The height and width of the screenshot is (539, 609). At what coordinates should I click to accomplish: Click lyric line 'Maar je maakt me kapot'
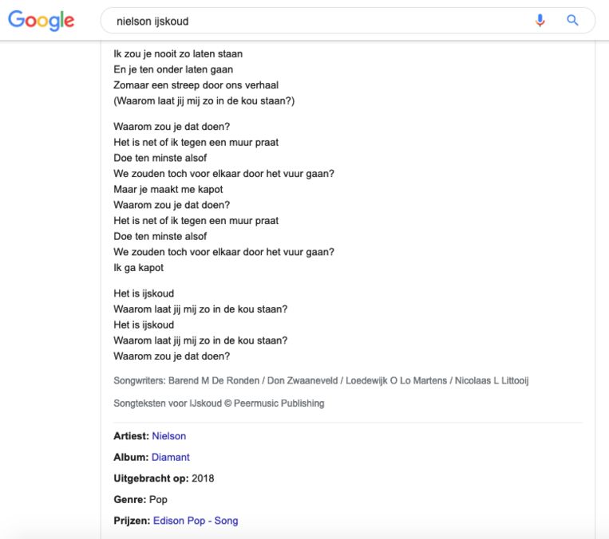tap(168, 190)
